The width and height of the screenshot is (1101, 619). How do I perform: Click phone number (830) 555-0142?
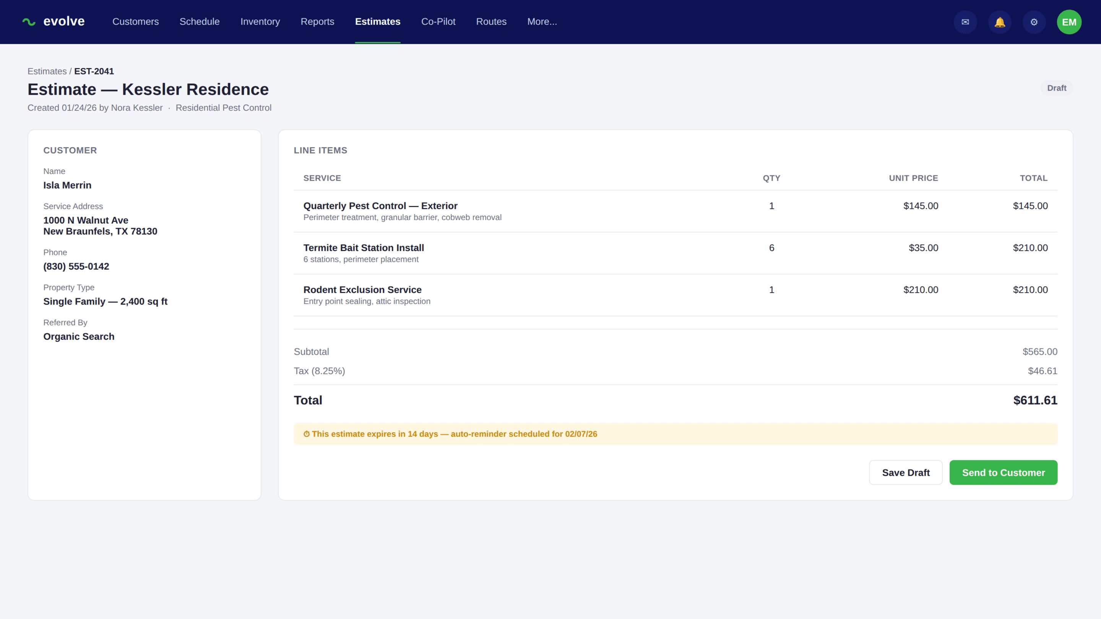click(76, 267)
